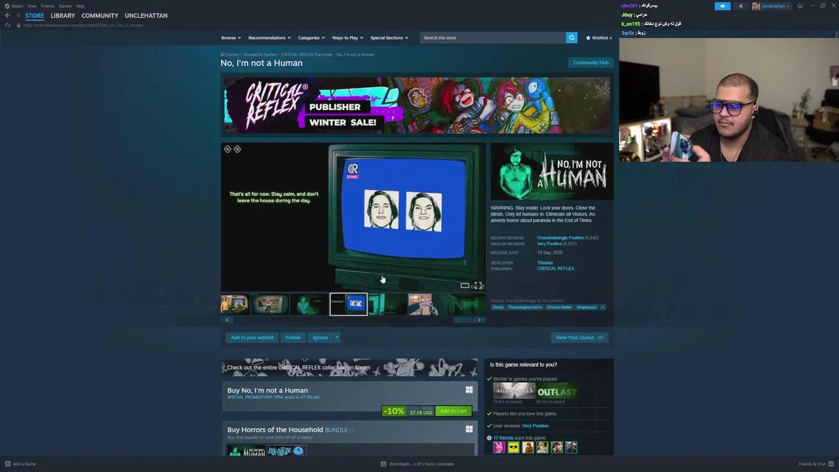This screenshot has height=472, width=839.
Task: Click the second controller badge on the media
Action: [x=237, y=149]
